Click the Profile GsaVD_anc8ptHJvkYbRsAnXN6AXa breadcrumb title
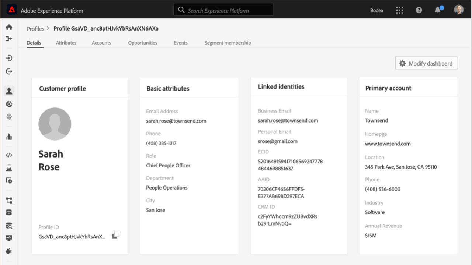 (x=106, y=28)
